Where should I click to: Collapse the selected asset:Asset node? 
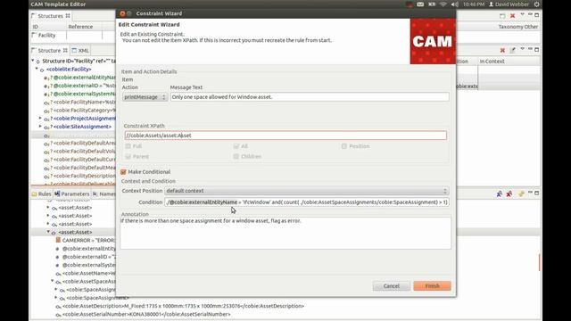[x=48, y=232]
